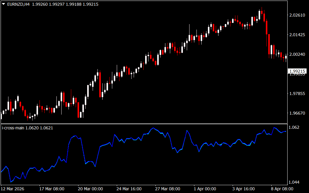This screenshot has width=309, height=193.
Task: Click the 1.96670 price axis level
Action: [x=297, y=113]
